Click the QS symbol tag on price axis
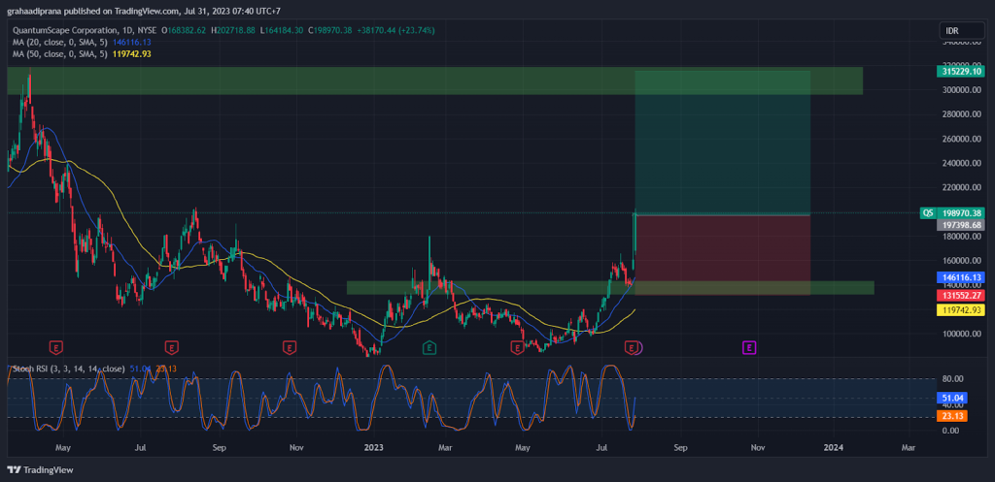This screenshot has width=995, height=482. (928, 212)
